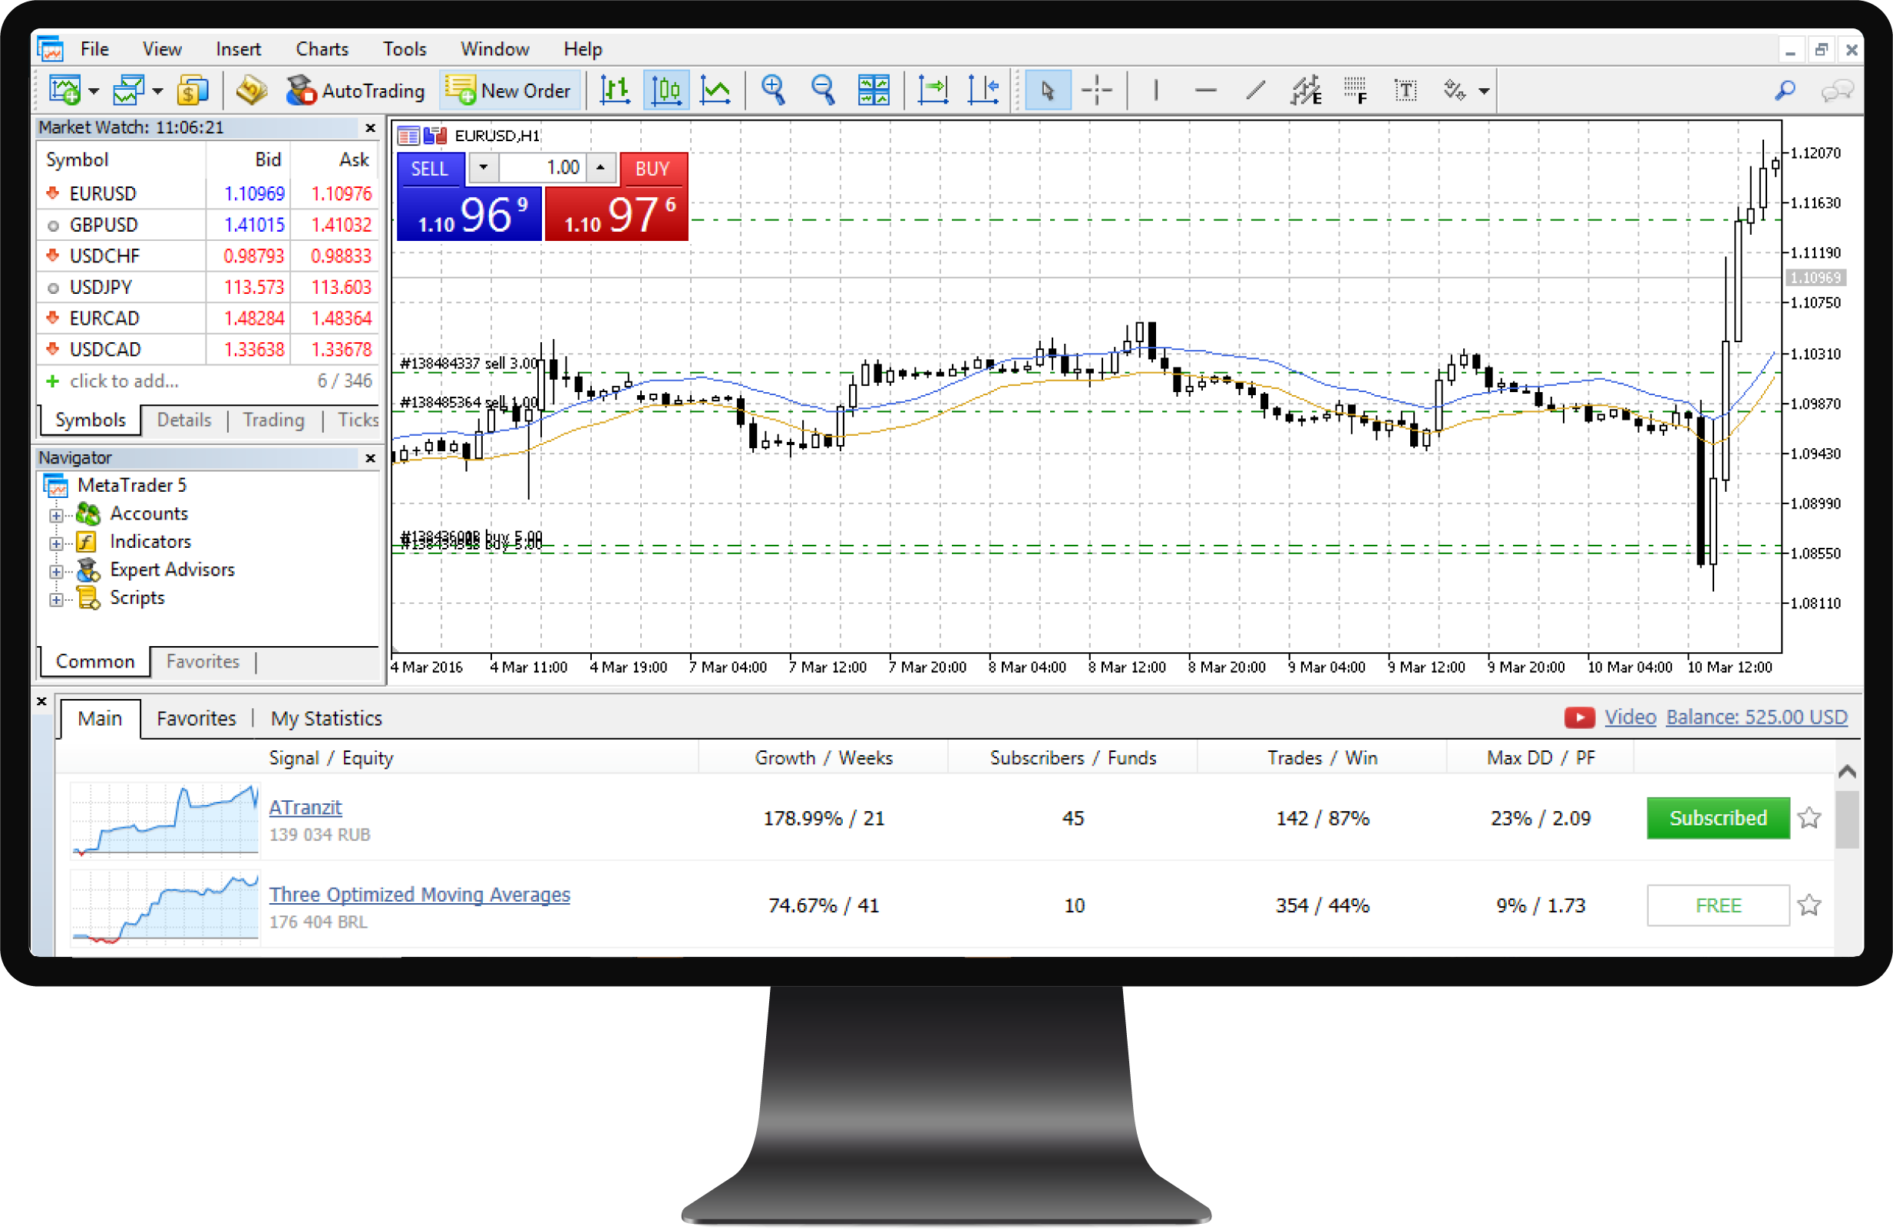This screenshot has height=1230, width=1893.
Task: Click the FREE subscribe button
Action: point(1718,905)
